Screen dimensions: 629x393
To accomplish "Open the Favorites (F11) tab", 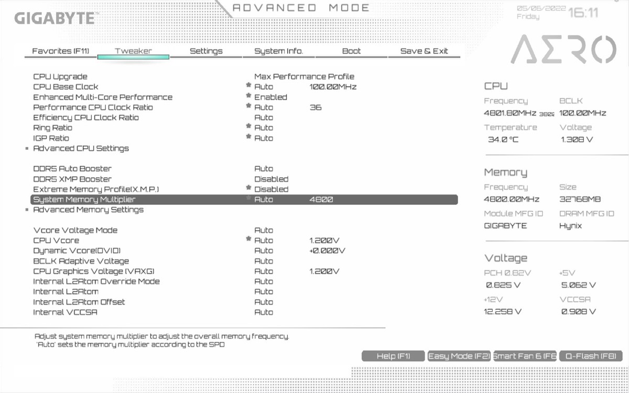I will 61,51.
